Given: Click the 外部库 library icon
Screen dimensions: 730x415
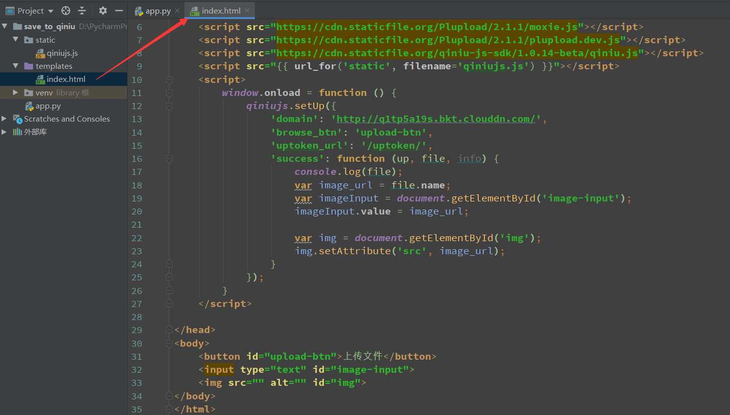Looking at the screenshot, I should coord(19,132).
